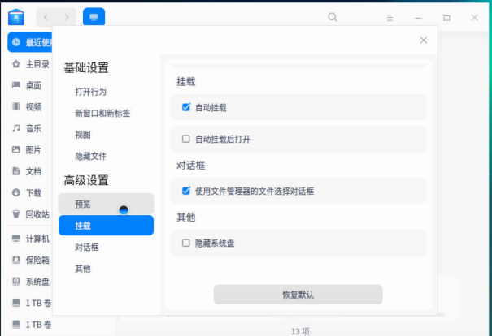
Task: Click the 自动挂载后打开 label text
Action: (x=223, y=139)
